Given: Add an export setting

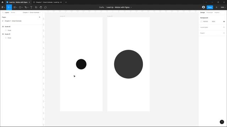Looking at the screenshot, I should tap(224, 33).
